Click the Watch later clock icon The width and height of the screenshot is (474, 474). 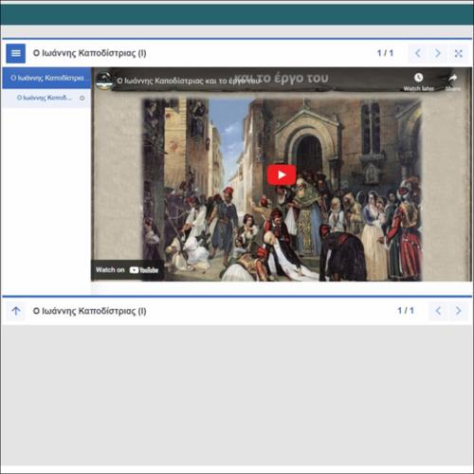(x=418, y=78)
